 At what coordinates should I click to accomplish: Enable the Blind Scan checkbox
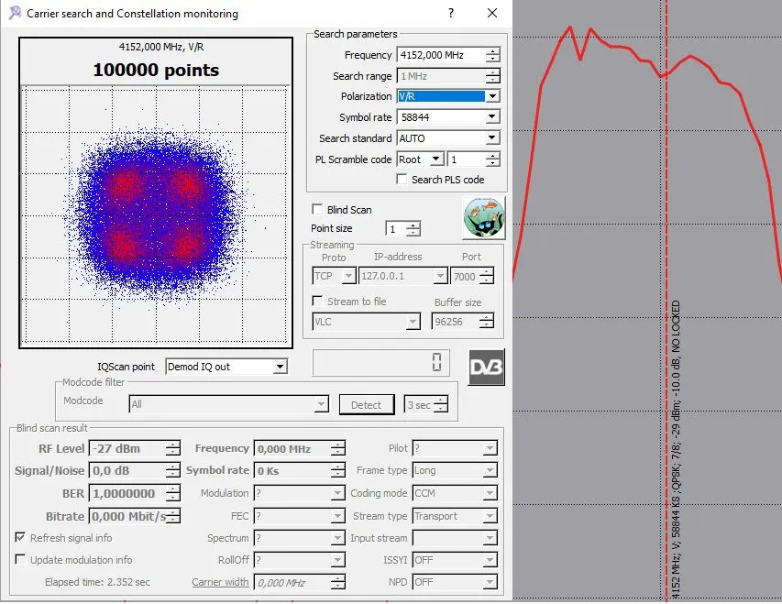(x=318, y=210)
